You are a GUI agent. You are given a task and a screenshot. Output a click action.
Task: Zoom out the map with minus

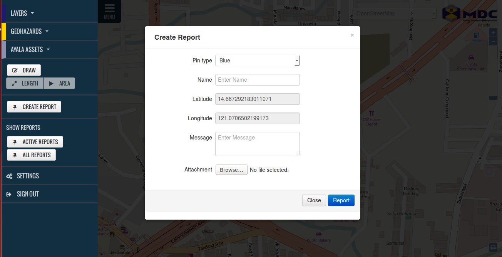coord(493,41)
